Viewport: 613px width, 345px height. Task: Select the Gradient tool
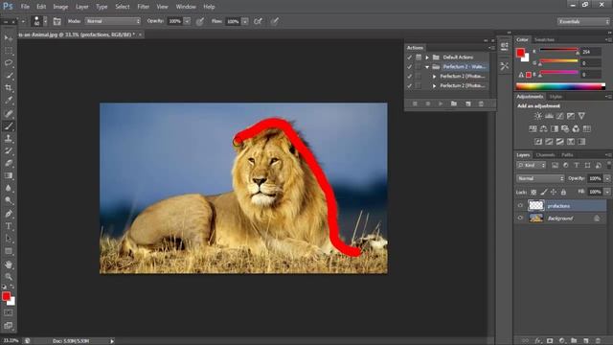point(9,175)
